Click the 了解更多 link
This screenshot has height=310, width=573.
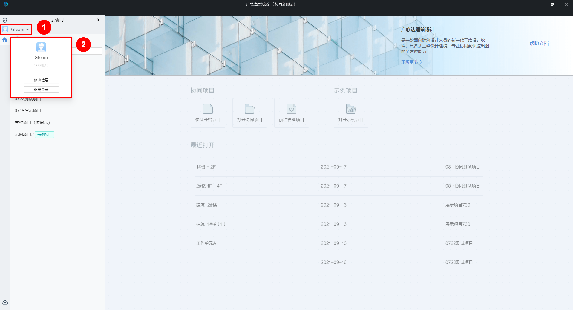click(412, 62)
